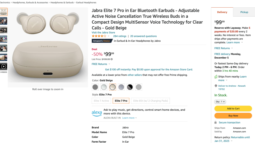Select Elite 85t with 2 Charging Pads style
This screenshot has height=143, width=255.
pyautogui.click(x=150, y=101)
